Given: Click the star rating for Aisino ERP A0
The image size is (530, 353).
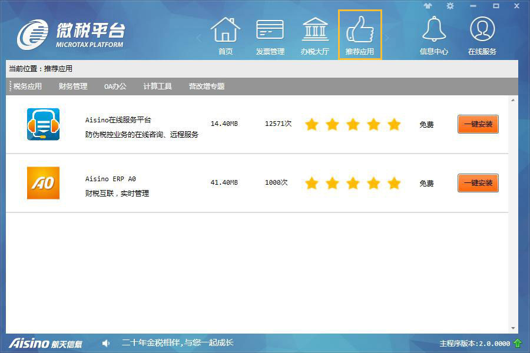Looking at the screenshot, I should point(353,183).
